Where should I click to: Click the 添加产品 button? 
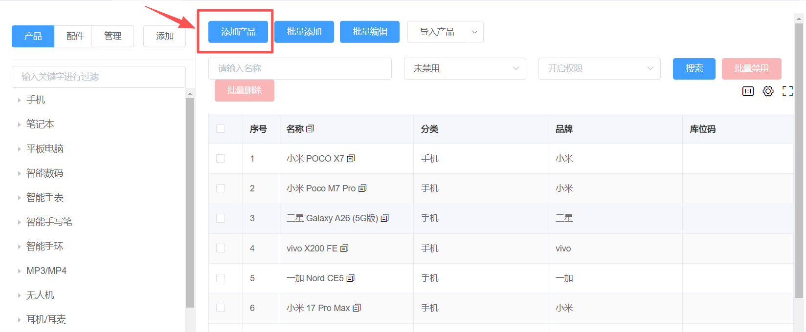(238, 32)
